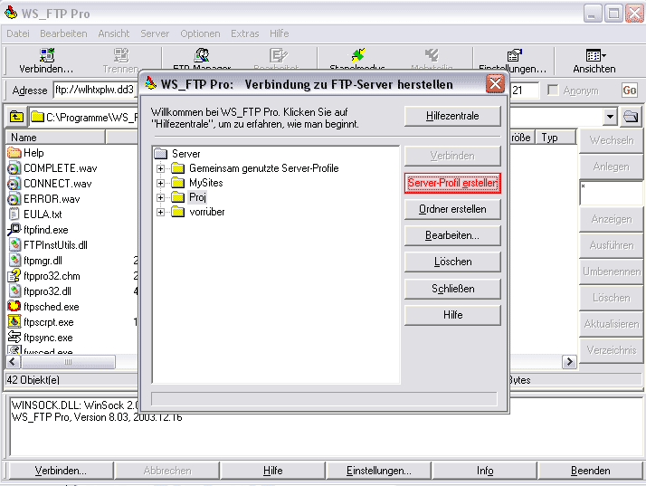Click the Name column header
Image resolution: width=646 pixels, height=486 pixels.
click(x=55, y=138)
